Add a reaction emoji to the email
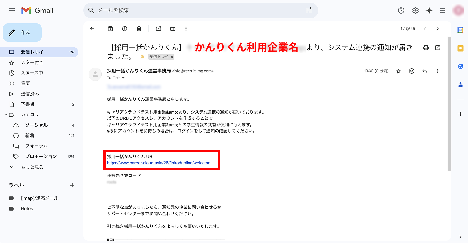The height and width of the screenshot is (243, 468). (411, 71)
